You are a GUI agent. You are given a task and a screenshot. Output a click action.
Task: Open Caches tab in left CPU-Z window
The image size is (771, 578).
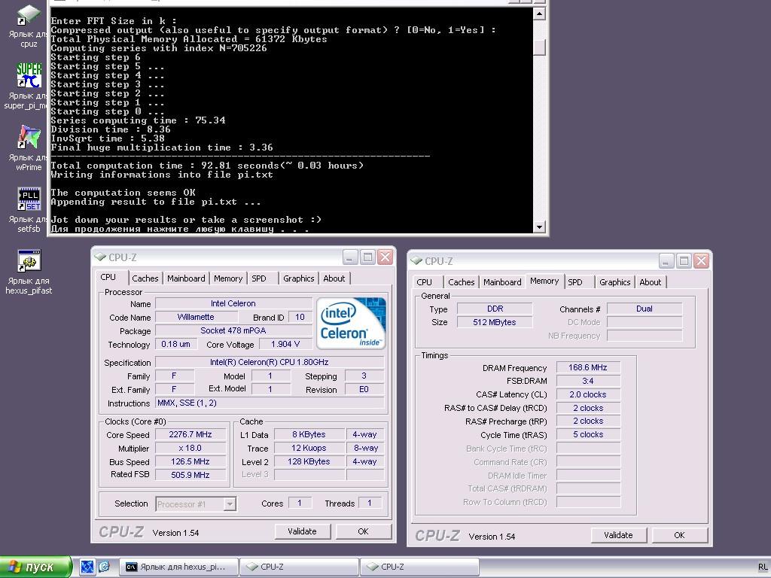(x=145, y=278)
